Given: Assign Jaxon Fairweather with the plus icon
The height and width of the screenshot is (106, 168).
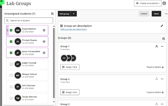Looking at the screenshot, I should (44, 53).
